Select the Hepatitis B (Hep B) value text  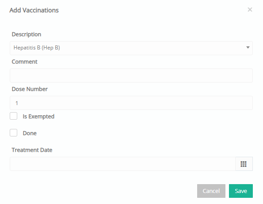click(37, 48)
